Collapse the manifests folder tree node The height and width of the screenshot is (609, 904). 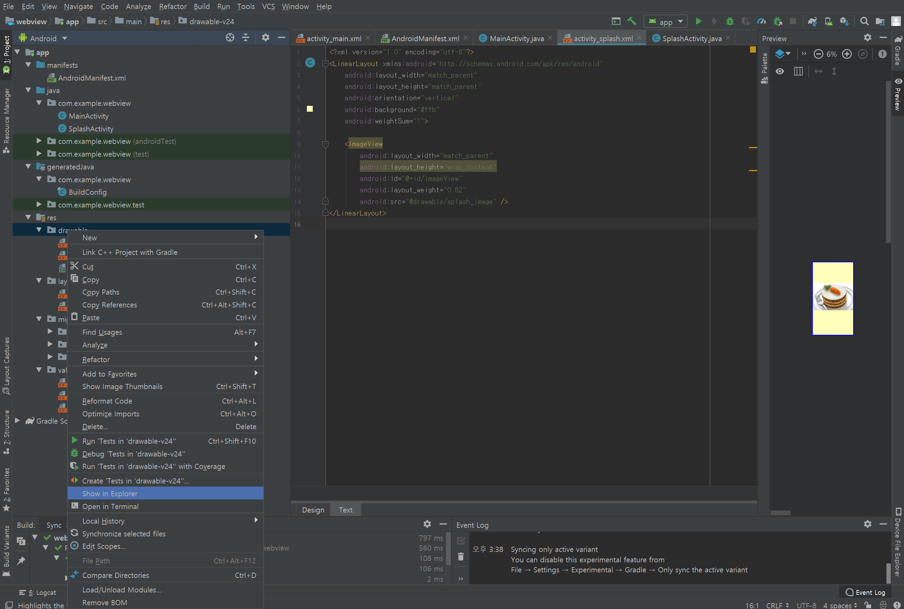(28, 65)
